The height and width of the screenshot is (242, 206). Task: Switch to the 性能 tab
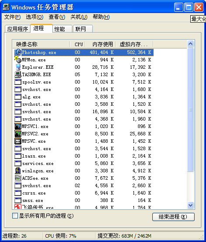coord(62,29)
